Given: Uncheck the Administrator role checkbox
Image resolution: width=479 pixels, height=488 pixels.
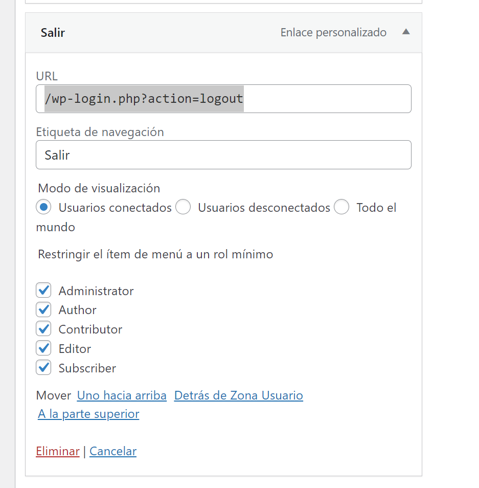Looking at the screenshot, I should [43, 291].
